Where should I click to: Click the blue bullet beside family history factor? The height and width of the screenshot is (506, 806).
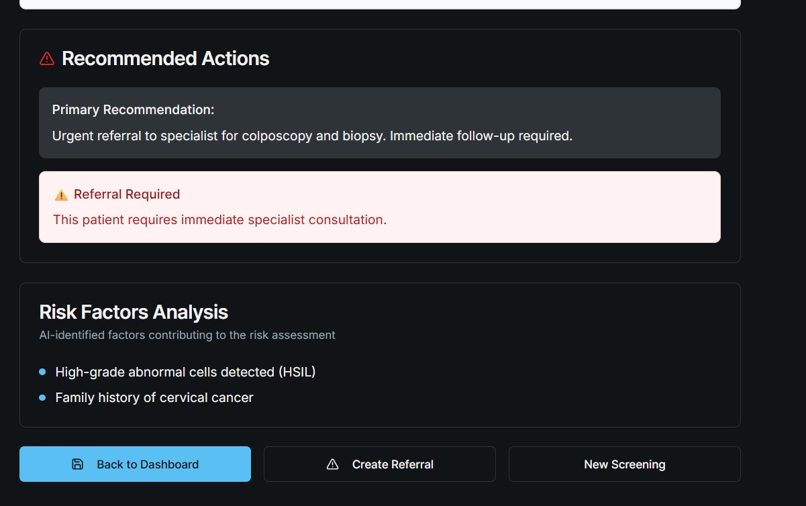click(x=42, y=398)
